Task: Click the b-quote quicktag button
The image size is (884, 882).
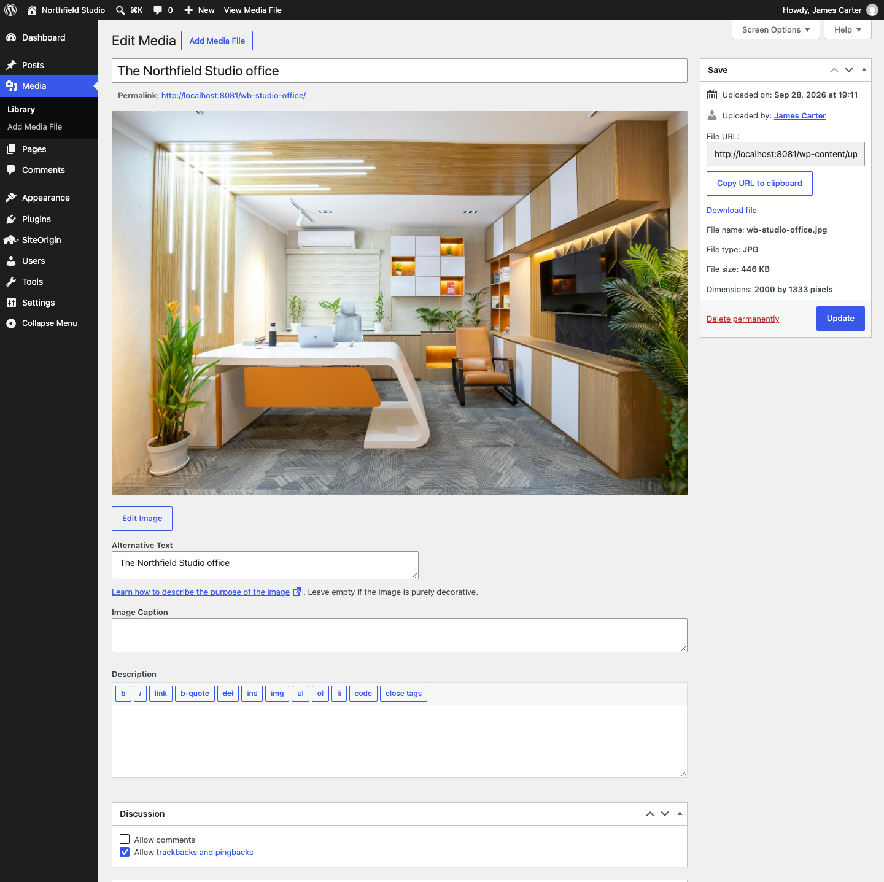Action: [195, 694]
